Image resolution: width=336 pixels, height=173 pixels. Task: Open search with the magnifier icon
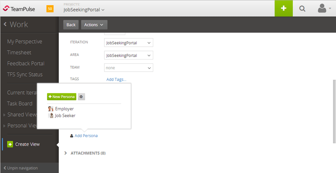(302, 9)
